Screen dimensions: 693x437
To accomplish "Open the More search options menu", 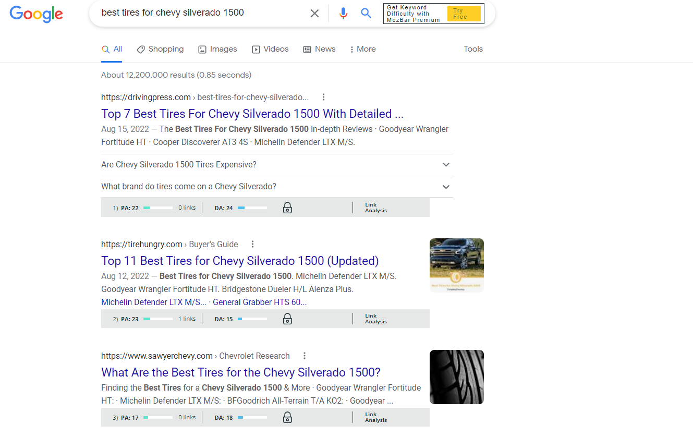I will pos(362,49).
